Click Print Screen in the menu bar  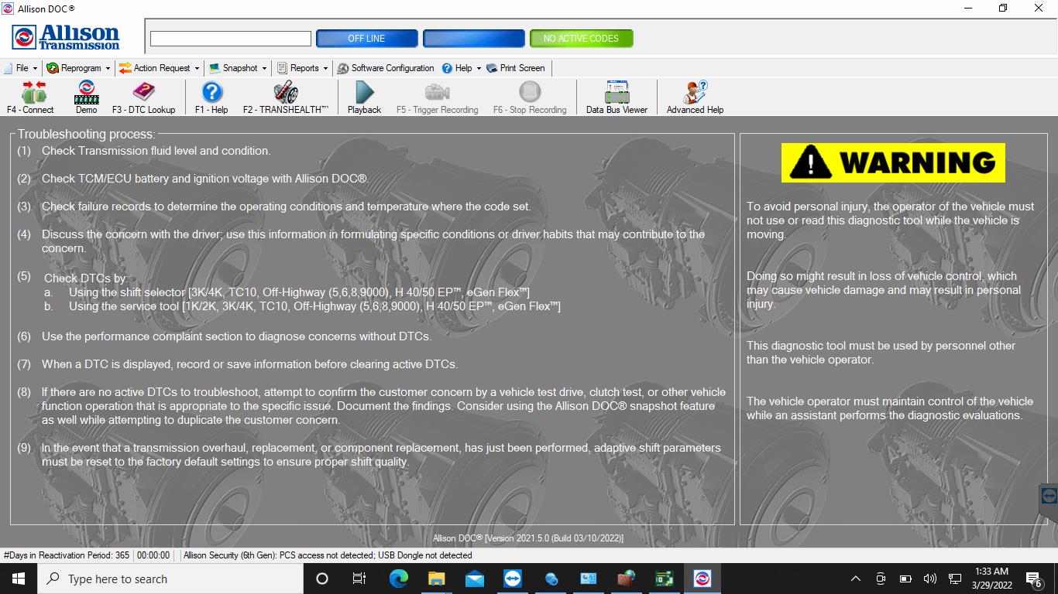(515, 68)
